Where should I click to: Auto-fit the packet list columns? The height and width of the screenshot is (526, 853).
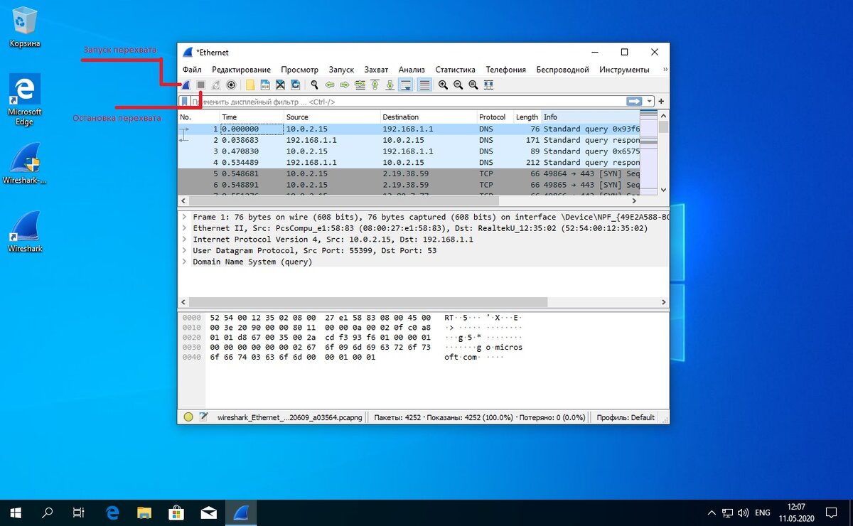pos(488,85)
